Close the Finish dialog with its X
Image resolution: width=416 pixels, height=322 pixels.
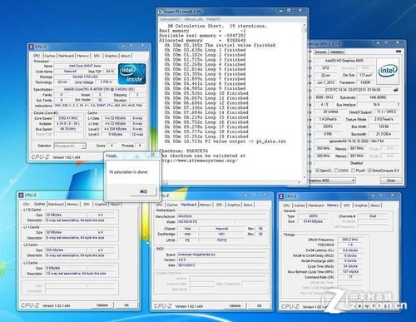click(152, 154)
